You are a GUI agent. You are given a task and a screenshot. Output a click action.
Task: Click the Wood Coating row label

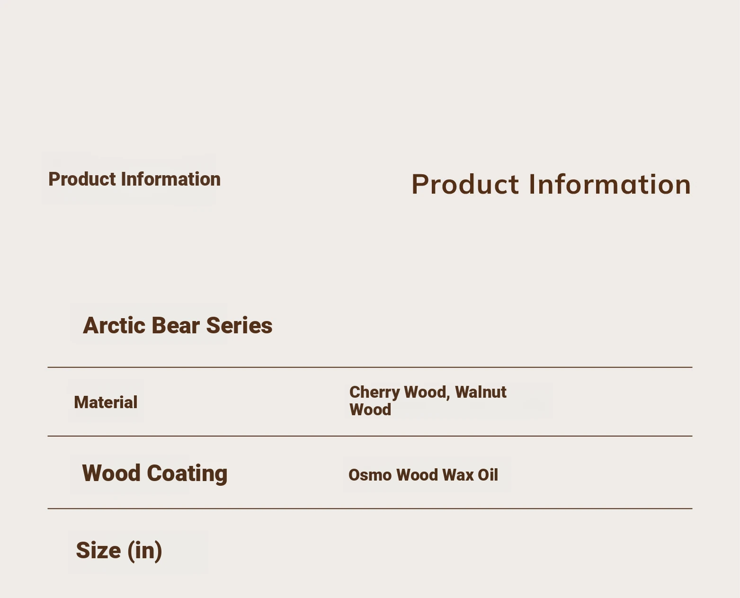155,473
